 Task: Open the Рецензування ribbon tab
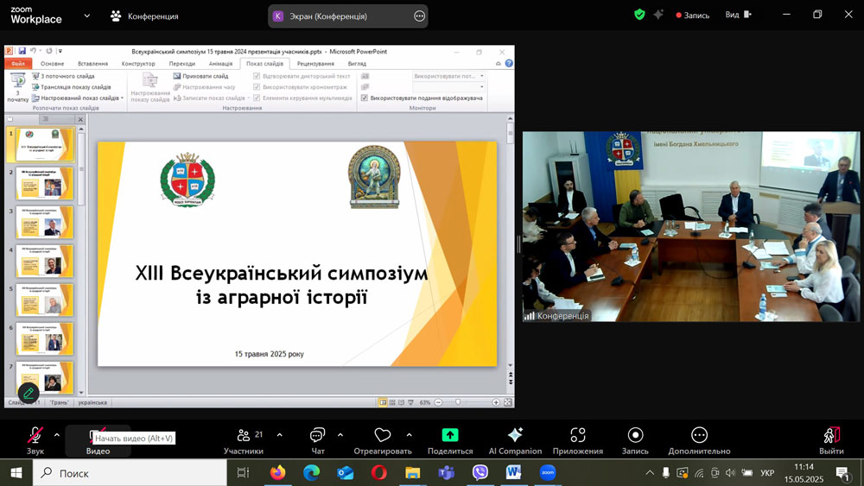click(315, 64)
